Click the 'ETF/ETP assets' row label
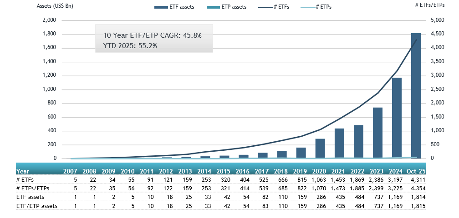Image resolution: width=459 pixels, height=218 pixels. (x=37, y=206)
